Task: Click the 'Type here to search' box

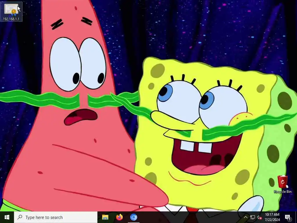Action: (x=56, y=217)
